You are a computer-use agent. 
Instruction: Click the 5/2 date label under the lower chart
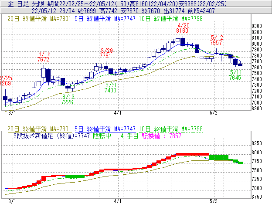(x=214, y=201)
